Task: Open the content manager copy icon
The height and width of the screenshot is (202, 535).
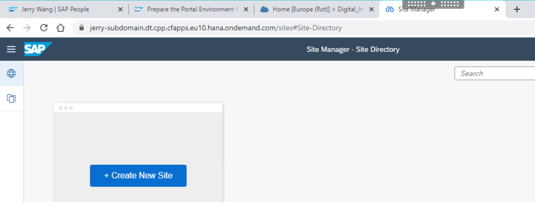Action: pyautogui.click(x=11, y=98)
